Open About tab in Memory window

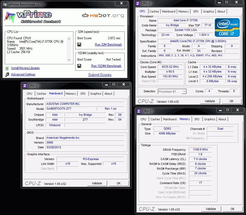(222, 119)
